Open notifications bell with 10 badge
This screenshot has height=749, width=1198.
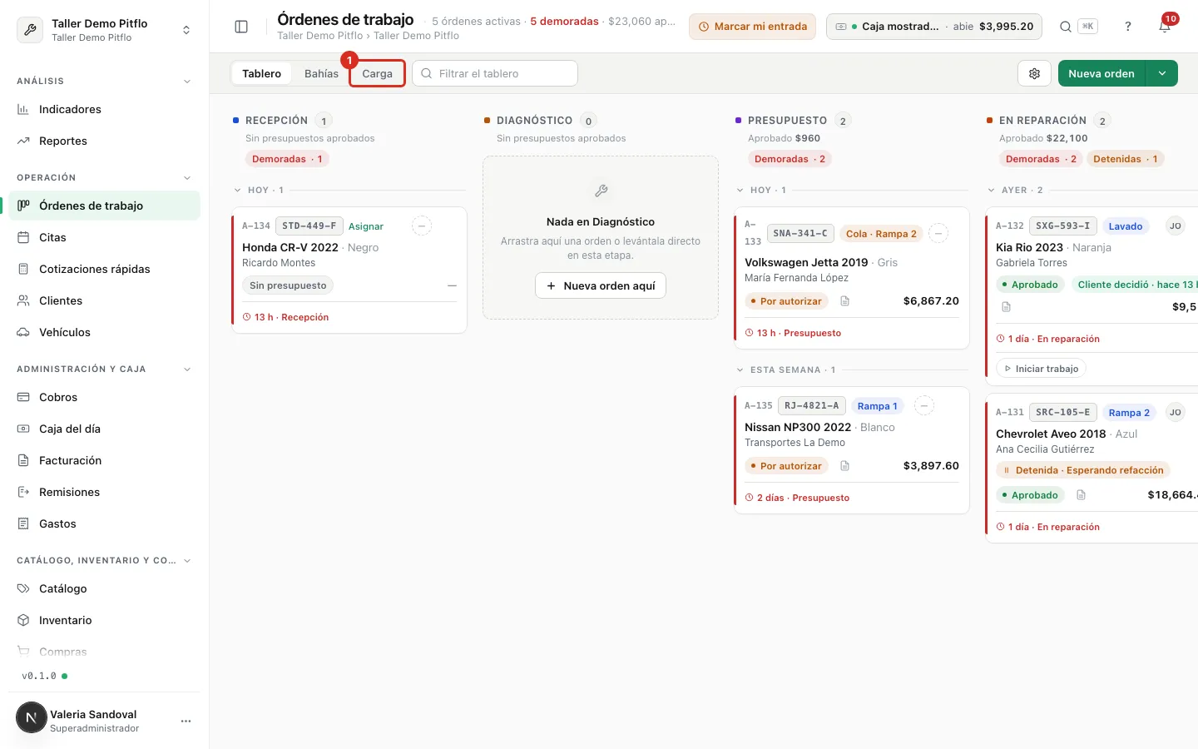pyautogui.click(x=1165, y=27)
